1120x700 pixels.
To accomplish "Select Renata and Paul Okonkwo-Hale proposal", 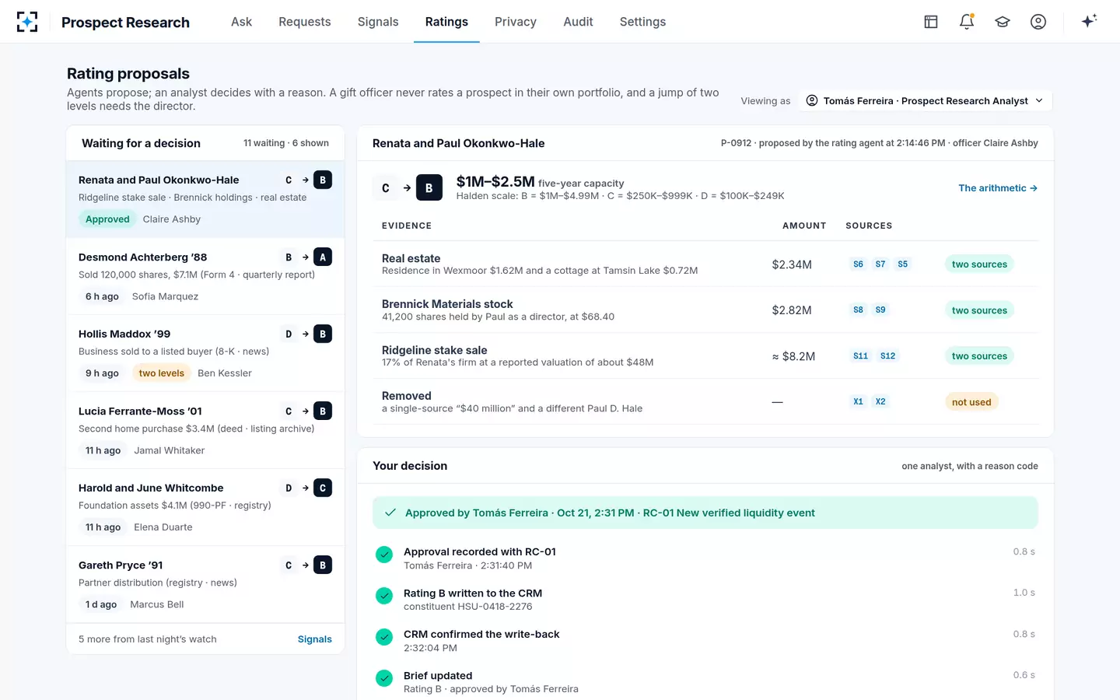I will click(x=205, y=199).
